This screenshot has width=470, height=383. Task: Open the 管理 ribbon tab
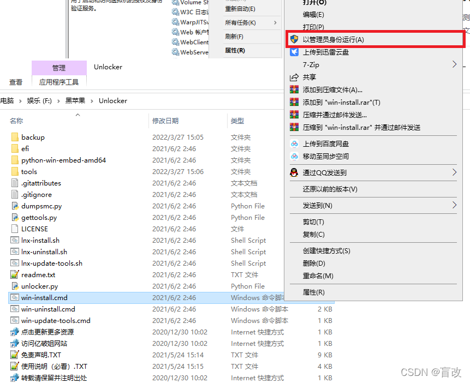59,68
